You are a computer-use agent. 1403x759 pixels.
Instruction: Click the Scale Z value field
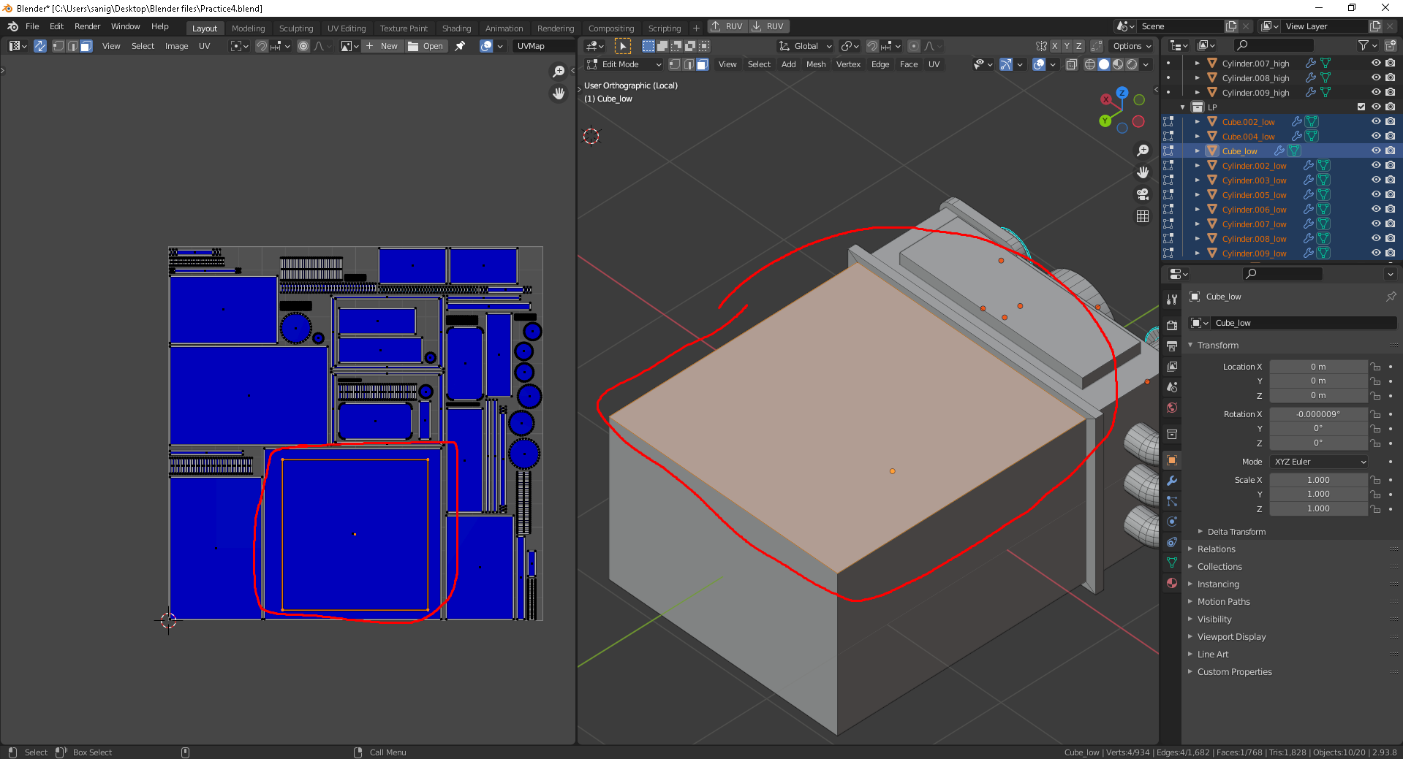1318,508
